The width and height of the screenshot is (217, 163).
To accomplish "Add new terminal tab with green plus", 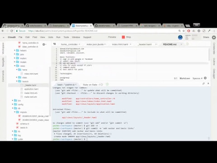I will pos(107,84).
